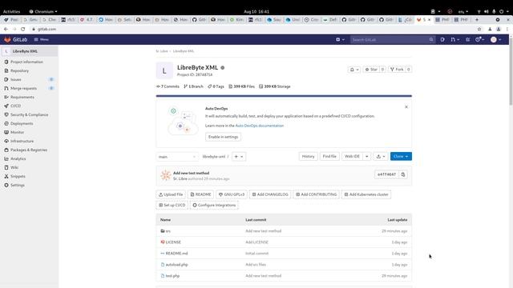Viewport: 513px width, 288px height.
Task: Open the README.md file
Action: (176, 254)
